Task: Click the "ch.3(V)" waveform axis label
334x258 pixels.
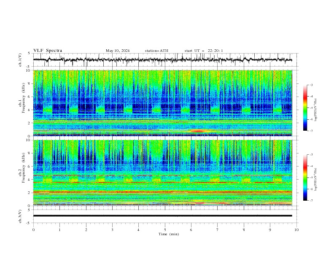Action: [20, 216]
